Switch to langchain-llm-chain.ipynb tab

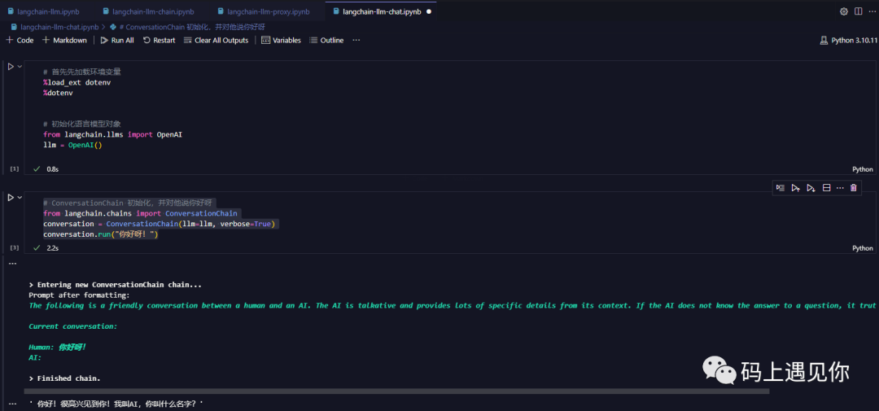(x=148, y=11)
